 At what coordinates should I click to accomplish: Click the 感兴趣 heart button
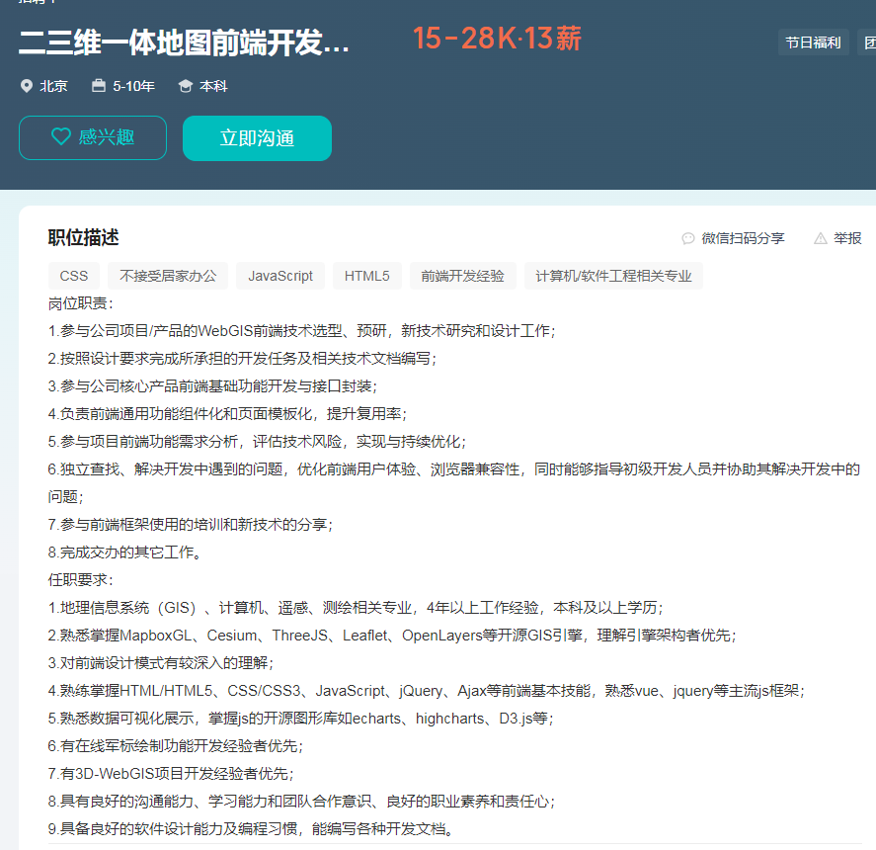93,137
